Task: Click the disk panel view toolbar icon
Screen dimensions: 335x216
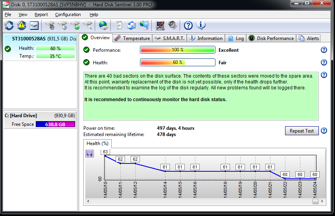Action: coord(34,25)
